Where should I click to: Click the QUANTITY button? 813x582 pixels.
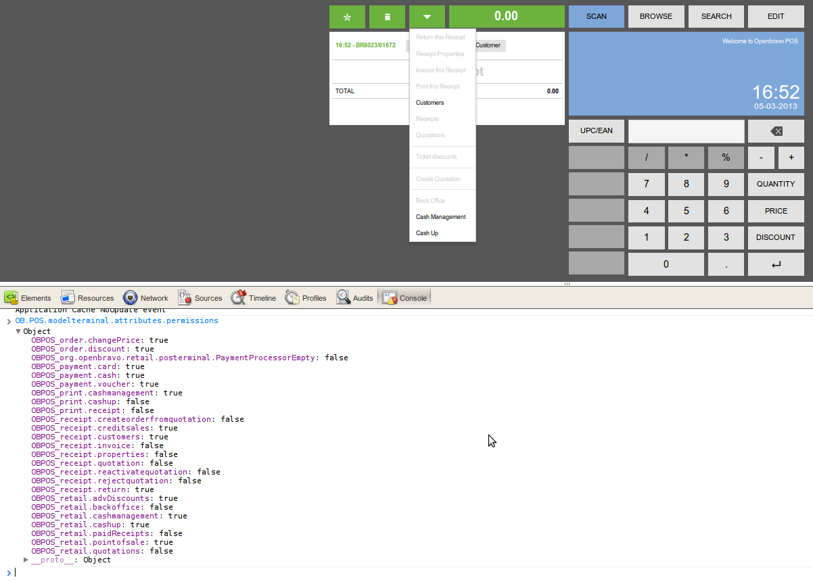[775, 184]
